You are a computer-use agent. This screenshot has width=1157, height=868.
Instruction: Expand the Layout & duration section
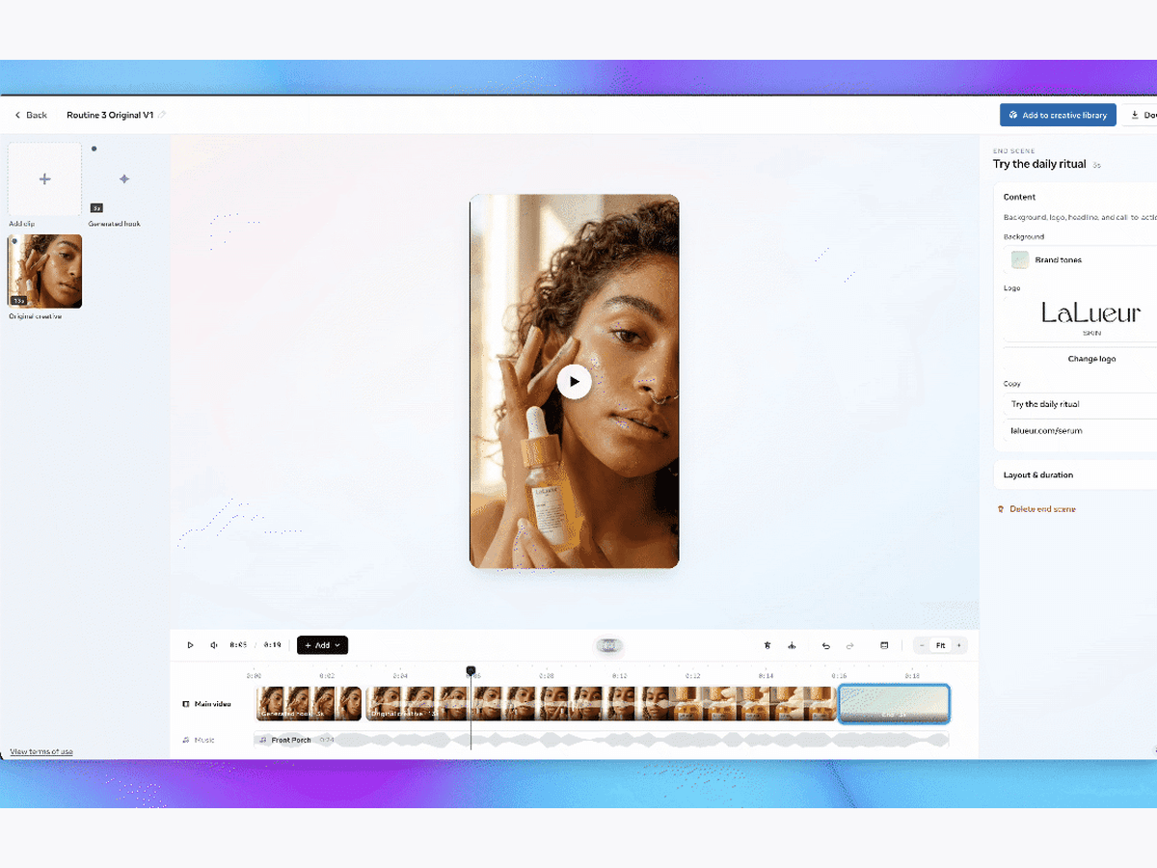click(1075, 475)
